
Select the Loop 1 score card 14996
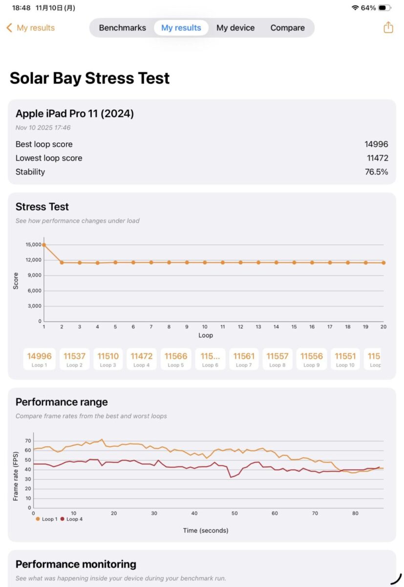[39, 359]
